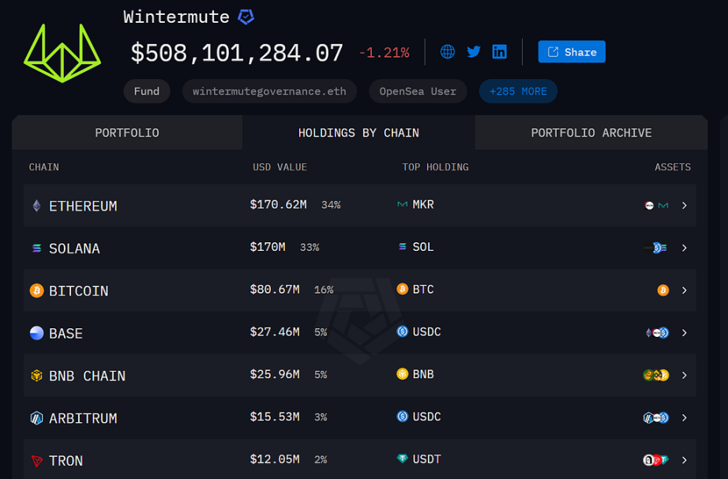Switch to the Portfolio Archive tab
Image resolution: width=728 pixels, height=479 pixels.
(591, 133)
